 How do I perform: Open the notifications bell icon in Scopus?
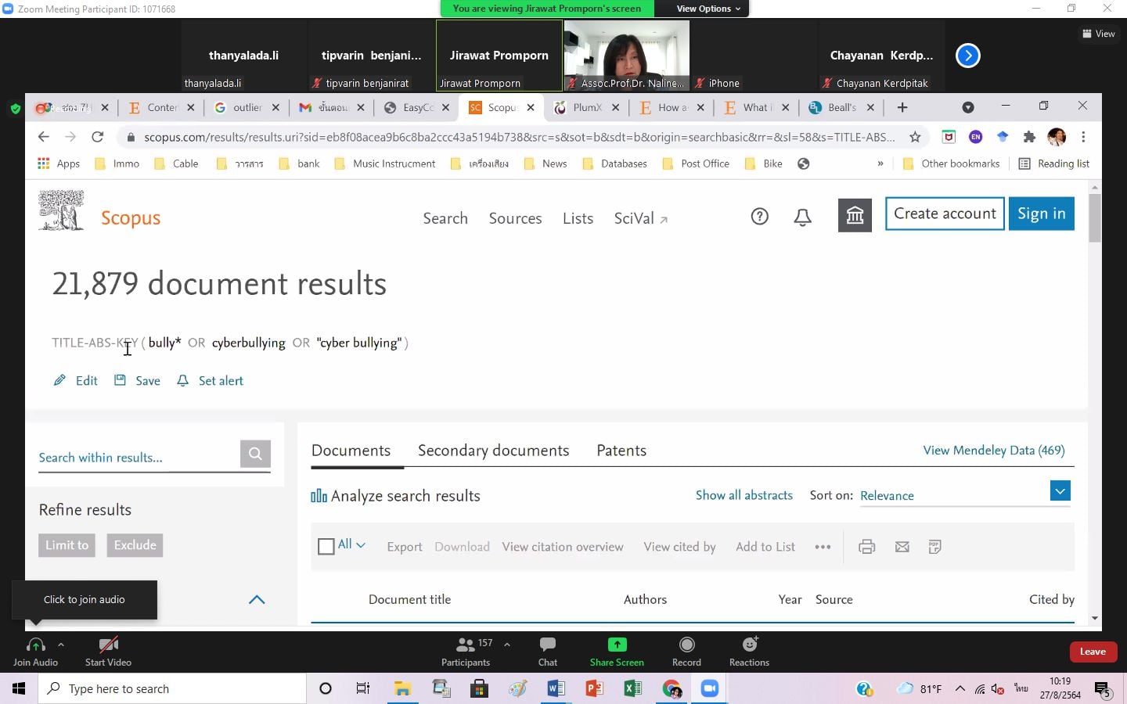coord(802,217)
